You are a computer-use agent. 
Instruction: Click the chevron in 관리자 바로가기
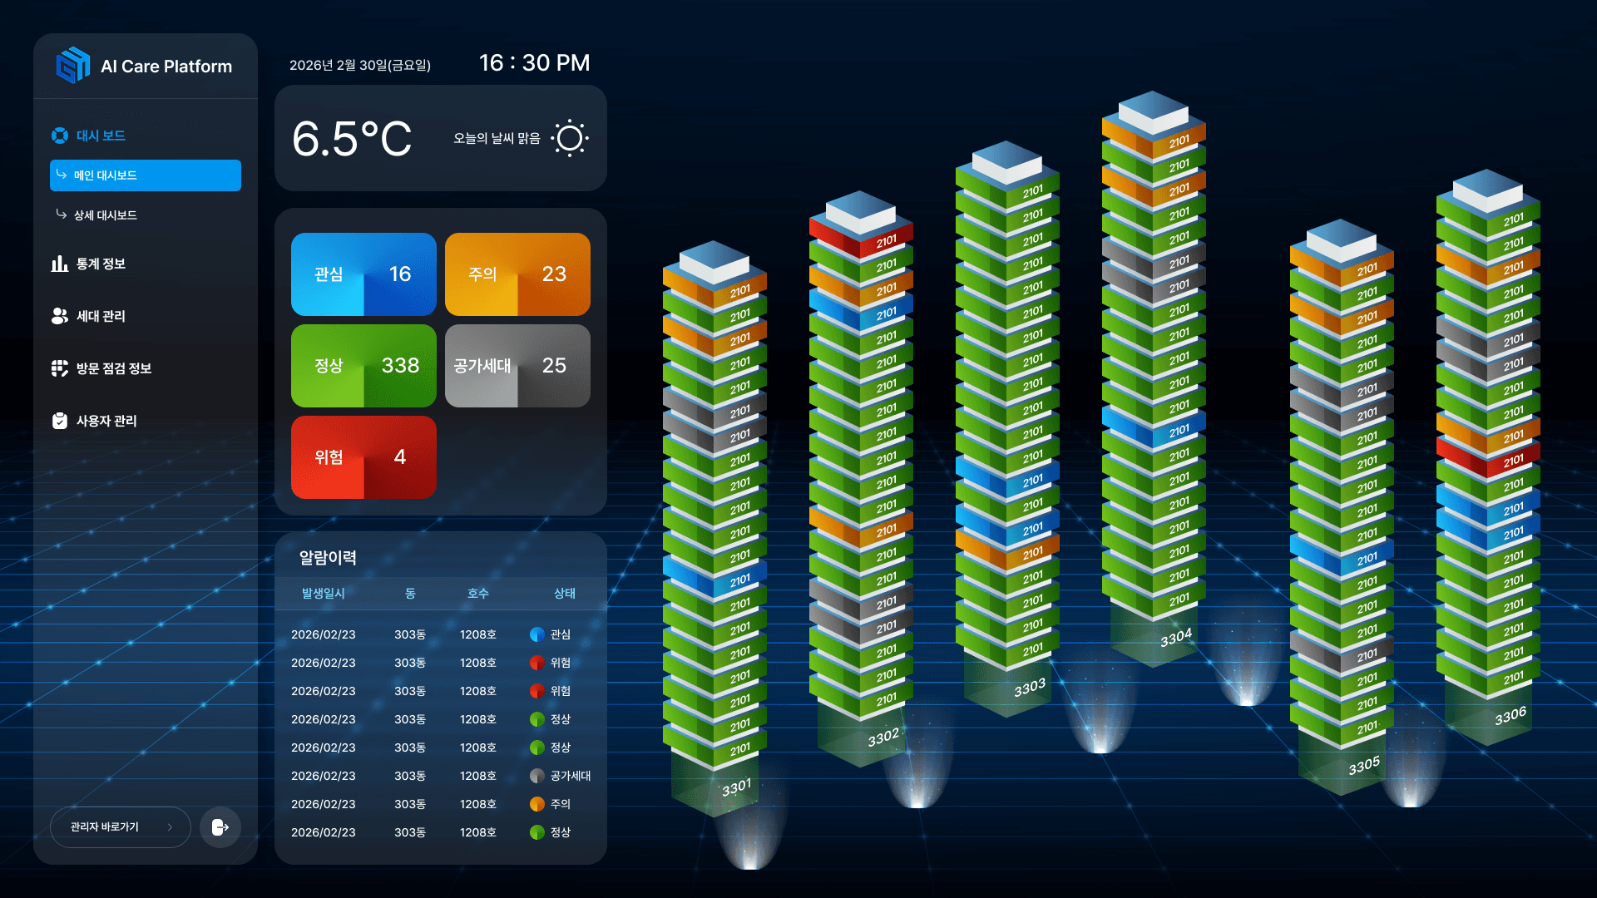(170, 827)
